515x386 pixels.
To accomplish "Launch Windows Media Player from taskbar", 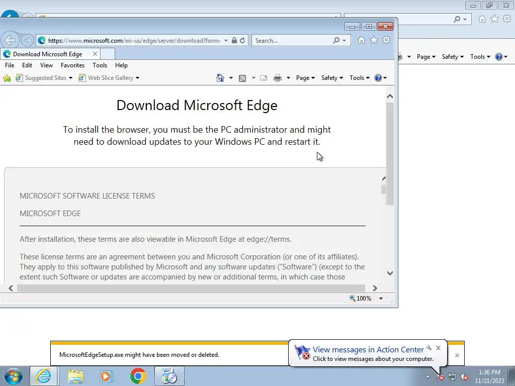I will click(107, 376).
